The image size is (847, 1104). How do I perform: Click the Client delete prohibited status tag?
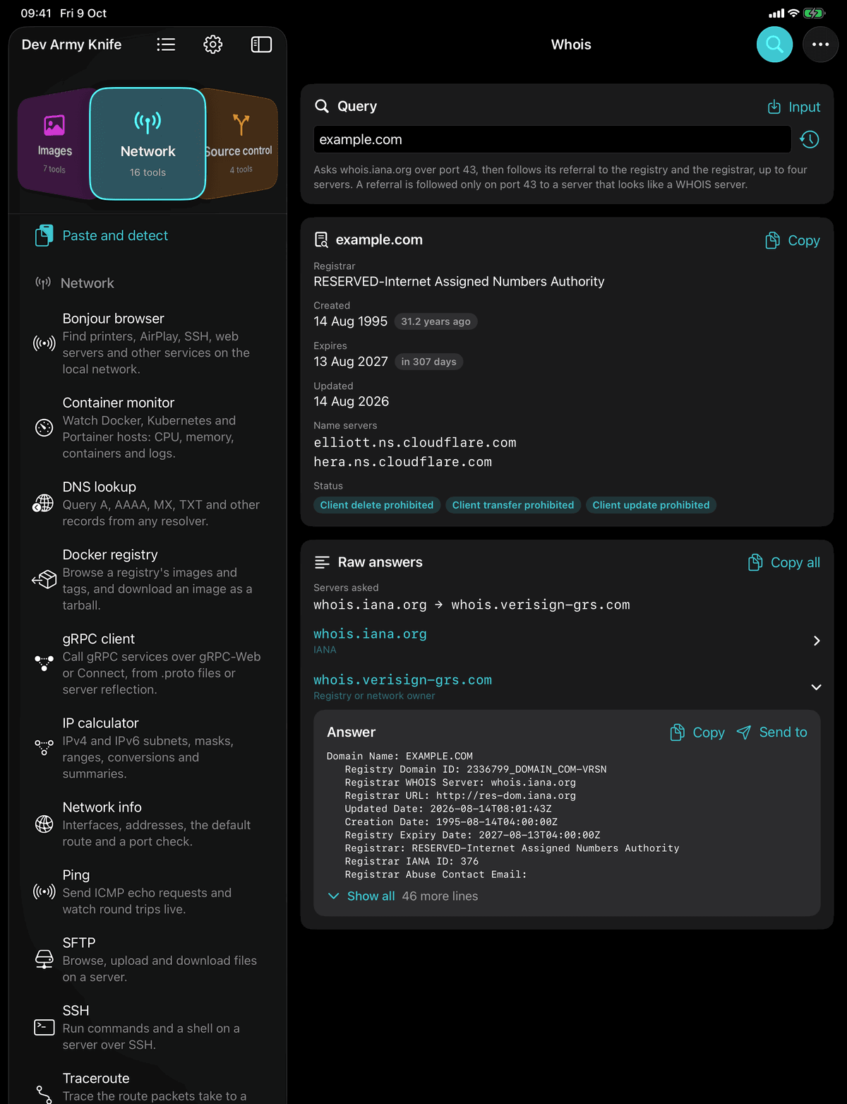point(377,505)
